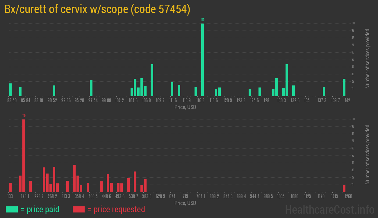
Task: Click the chart title with code 57454
Action: click(x=97, y=9)
